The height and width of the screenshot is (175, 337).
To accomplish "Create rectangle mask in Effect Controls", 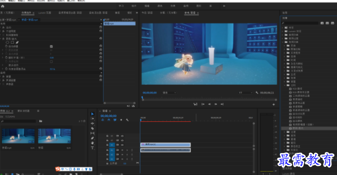I will [12, 43].
